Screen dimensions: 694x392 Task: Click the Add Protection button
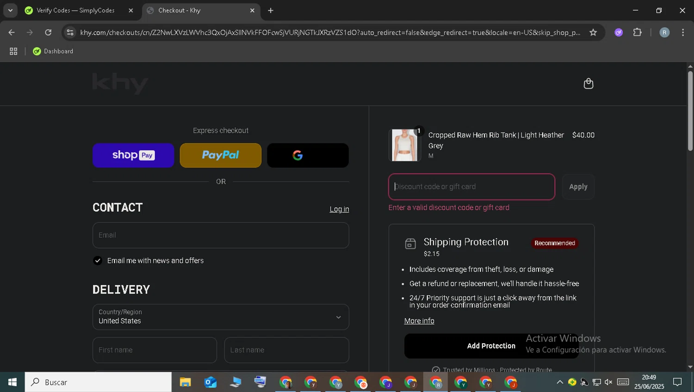point(491,346)
